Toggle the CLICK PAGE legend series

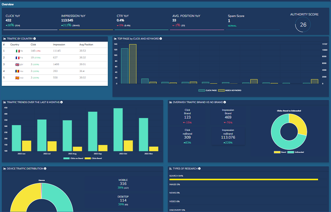click(x=208, y=91)
